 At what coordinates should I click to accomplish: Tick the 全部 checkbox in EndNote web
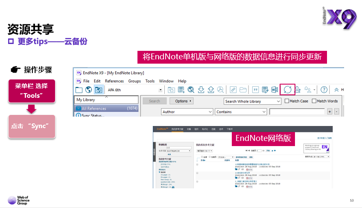pos(202,157)
